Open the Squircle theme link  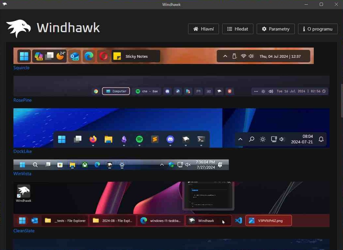(x=21, y=68)
